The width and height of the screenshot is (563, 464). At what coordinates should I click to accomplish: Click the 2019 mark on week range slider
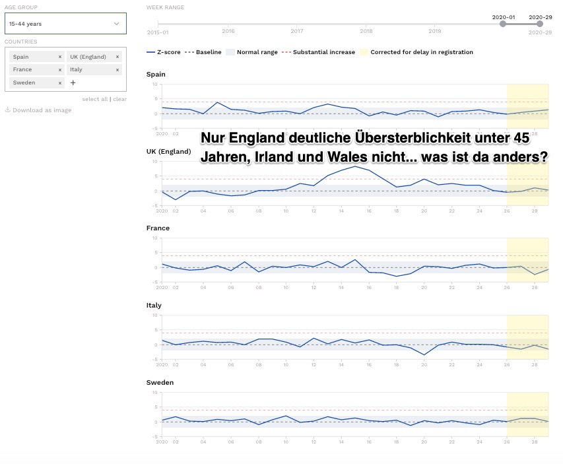[x=435, y=31]
